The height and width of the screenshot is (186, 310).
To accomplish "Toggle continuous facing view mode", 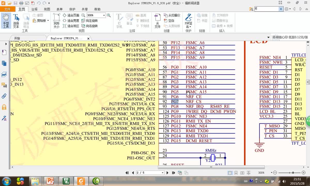I will [249, 173].
